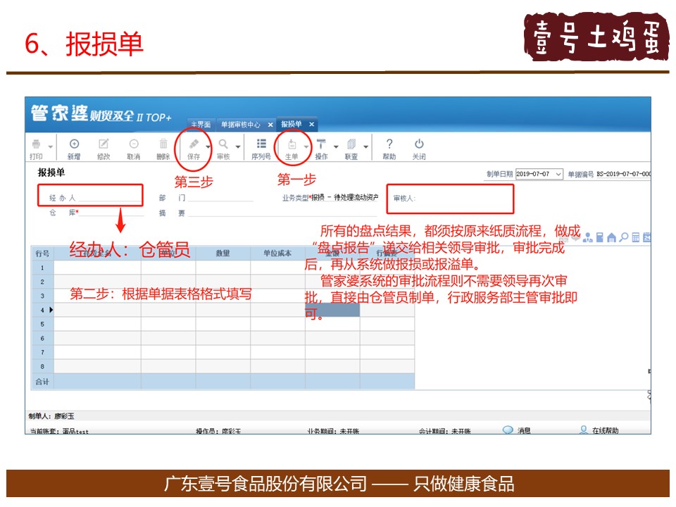Screen dimensions: 676x507
Task: Switch to the 主界面 tab
Action: (x=200, y=125)
